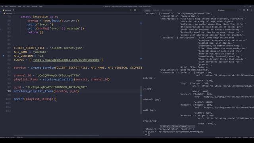Switch to the TERMINAL panel tab

147,10
